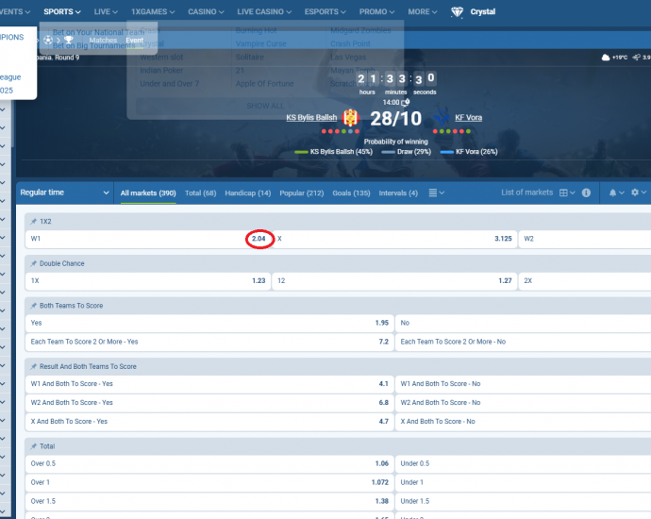Click the KS Bylis Ballsh team crest

click(x=350, y=118)
